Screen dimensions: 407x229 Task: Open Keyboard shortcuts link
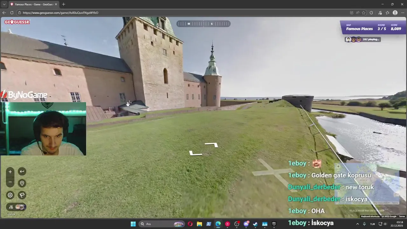370,216
